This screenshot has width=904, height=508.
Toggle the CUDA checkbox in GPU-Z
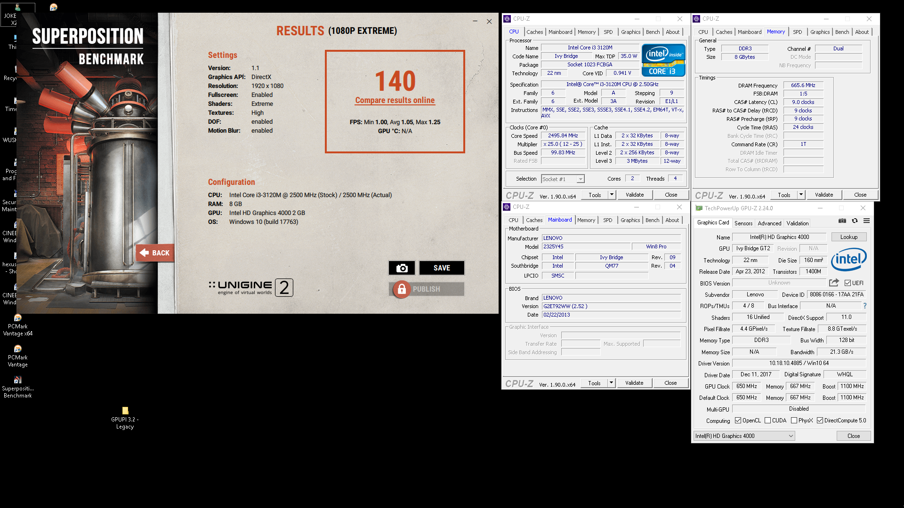click(767, 421)
